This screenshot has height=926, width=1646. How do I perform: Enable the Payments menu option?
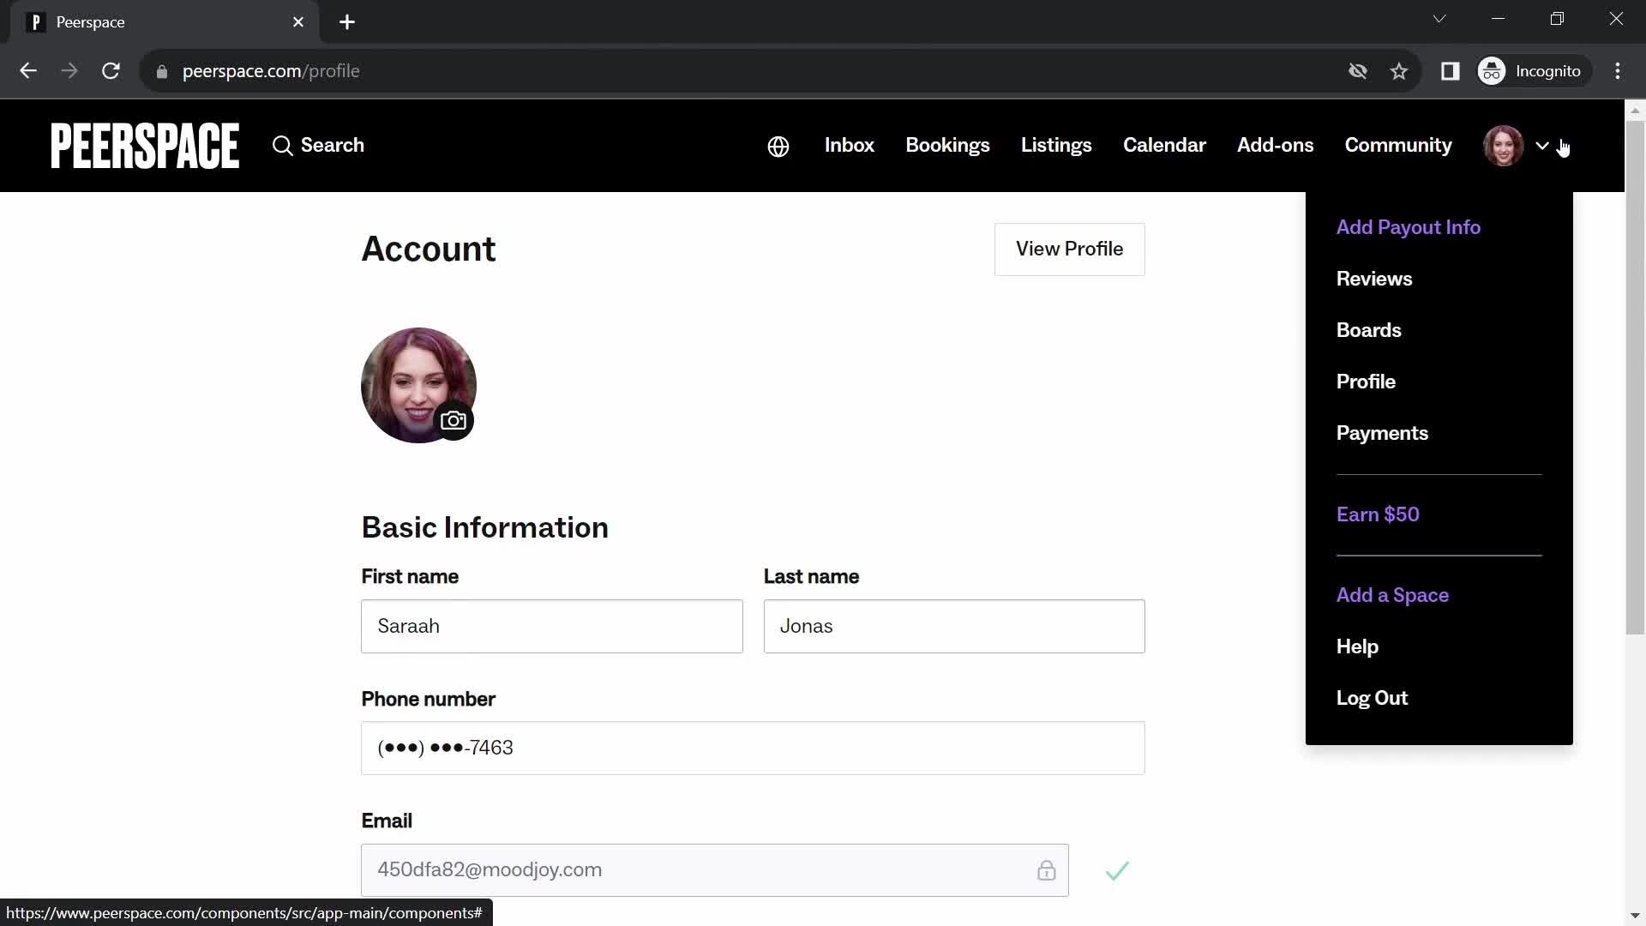click(x=1381, y=432)
